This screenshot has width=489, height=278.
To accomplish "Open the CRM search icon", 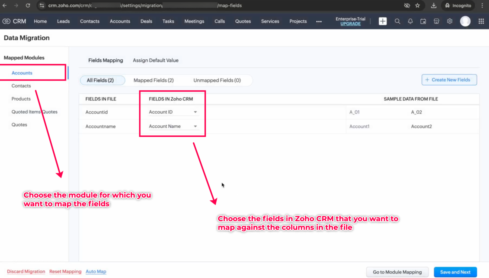I will 397,21.
